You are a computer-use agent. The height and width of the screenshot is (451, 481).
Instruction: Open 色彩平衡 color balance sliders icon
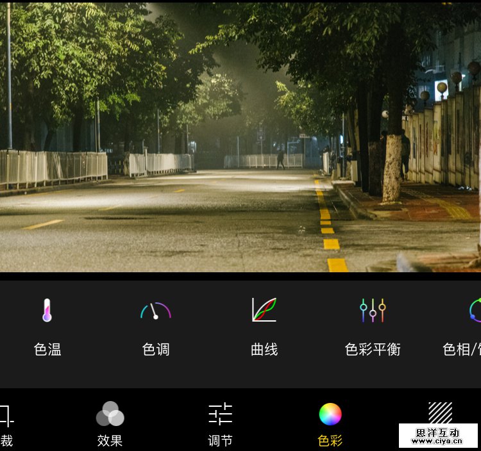373,310
